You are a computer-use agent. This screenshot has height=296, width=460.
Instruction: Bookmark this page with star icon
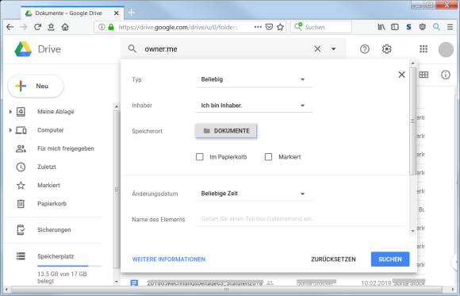click(x=280, y=27)
